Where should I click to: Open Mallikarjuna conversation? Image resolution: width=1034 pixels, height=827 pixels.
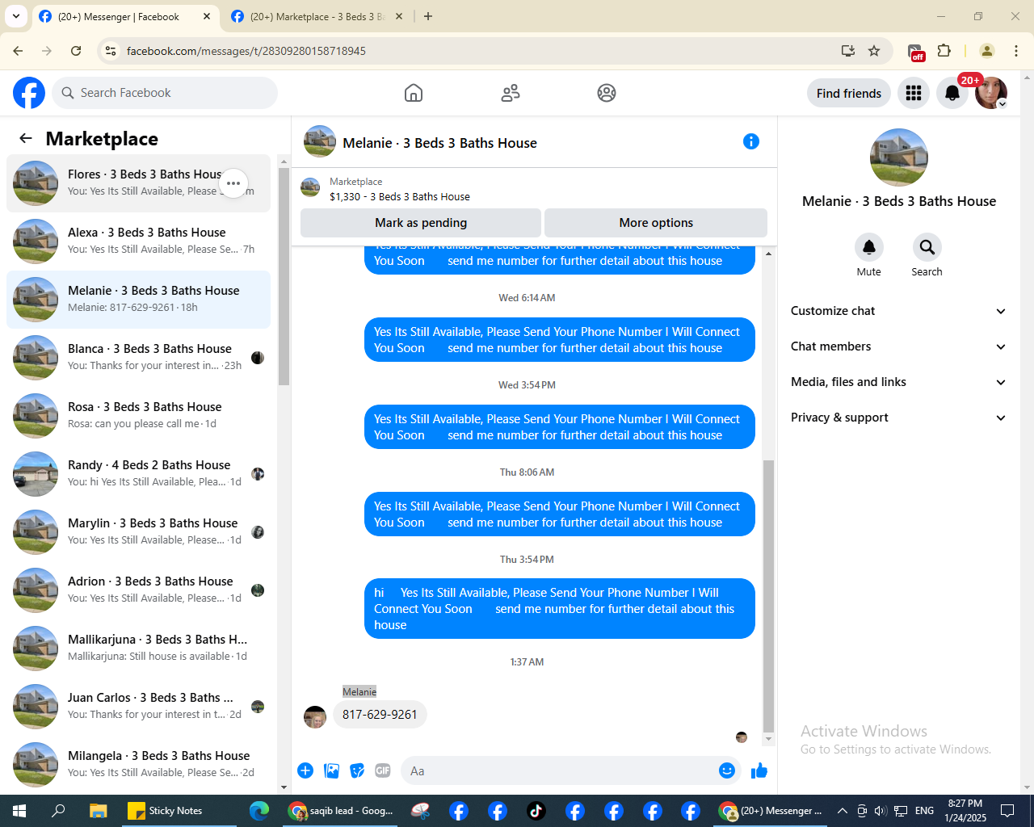(x=139, y=649)
